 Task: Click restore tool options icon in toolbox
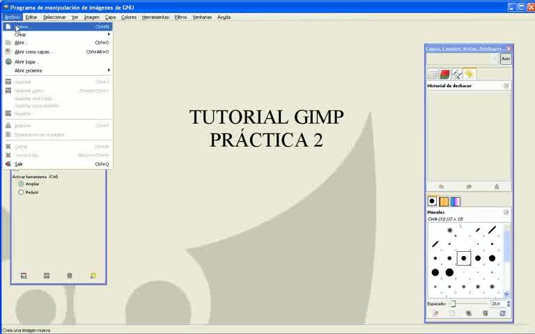click(47, 276)
